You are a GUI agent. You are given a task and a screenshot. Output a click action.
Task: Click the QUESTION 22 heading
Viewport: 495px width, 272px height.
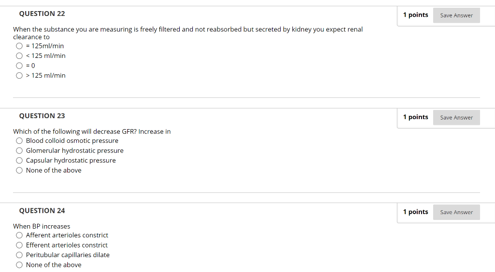(42, 14)
